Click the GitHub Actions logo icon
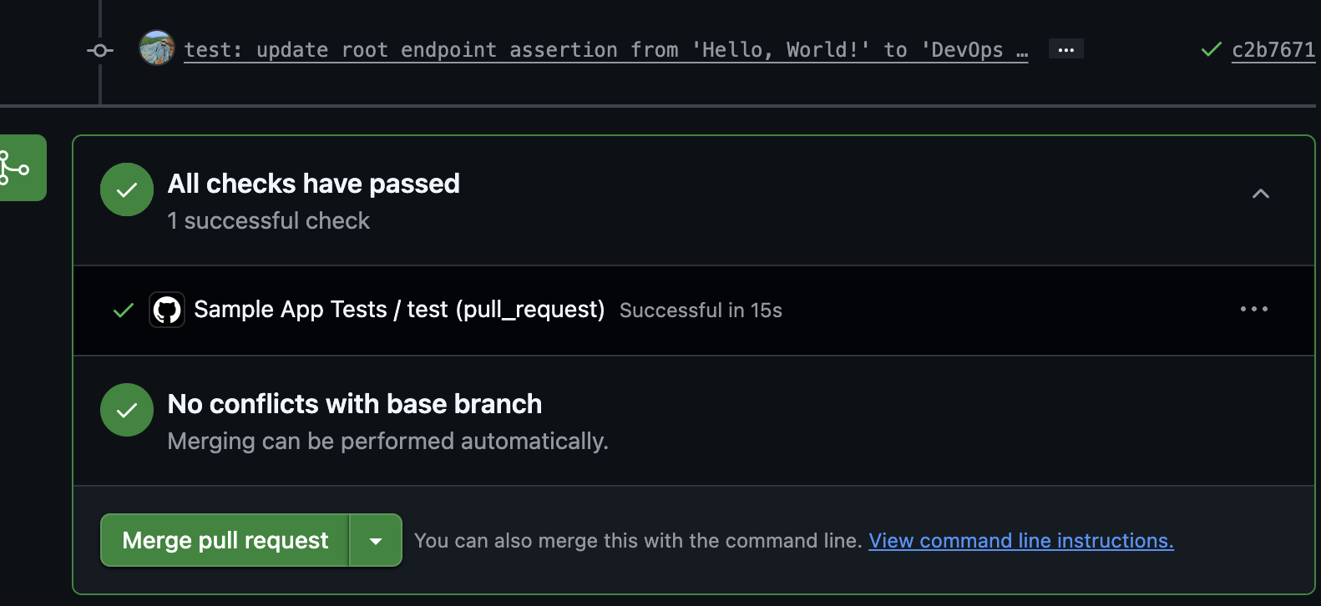This screenshot has height=606, width=1321. click(167, 310)
